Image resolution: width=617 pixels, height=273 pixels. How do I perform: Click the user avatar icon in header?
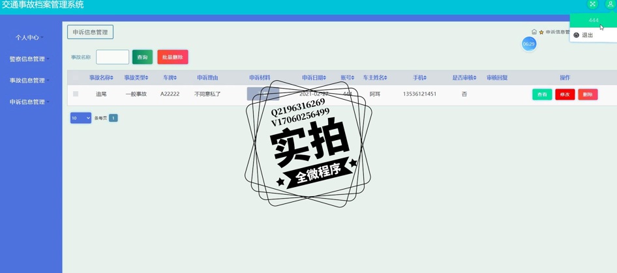[x=610, y=5]
